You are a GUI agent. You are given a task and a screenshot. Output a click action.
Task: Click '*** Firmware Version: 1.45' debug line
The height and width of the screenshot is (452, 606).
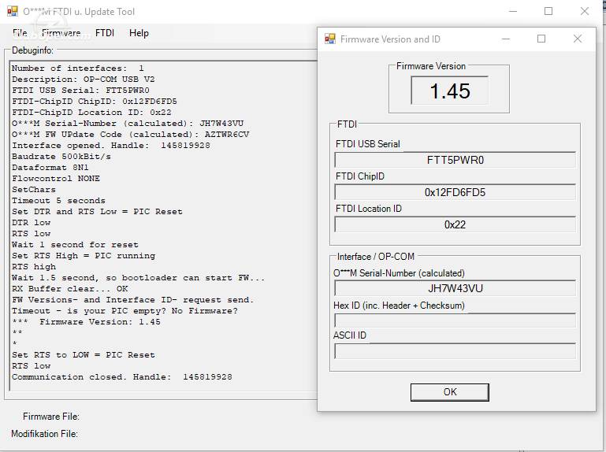click(86, 322)
